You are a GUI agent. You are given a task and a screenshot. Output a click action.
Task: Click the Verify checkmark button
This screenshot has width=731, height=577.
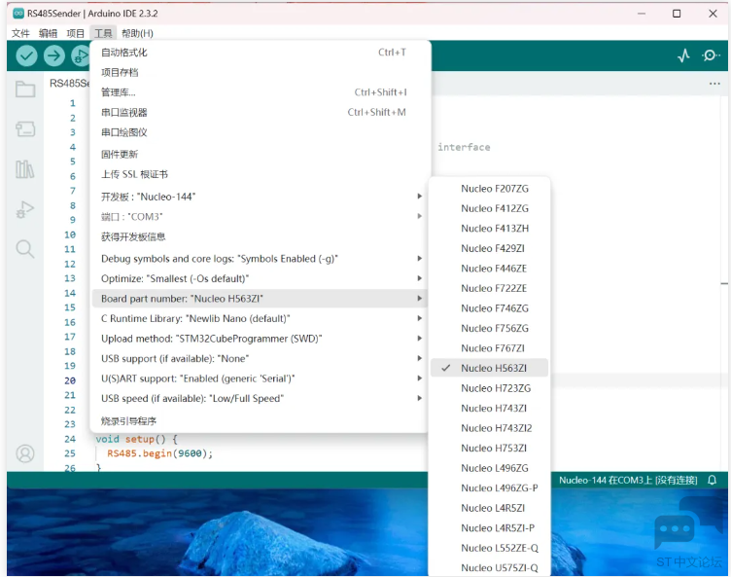pos(26,56)
